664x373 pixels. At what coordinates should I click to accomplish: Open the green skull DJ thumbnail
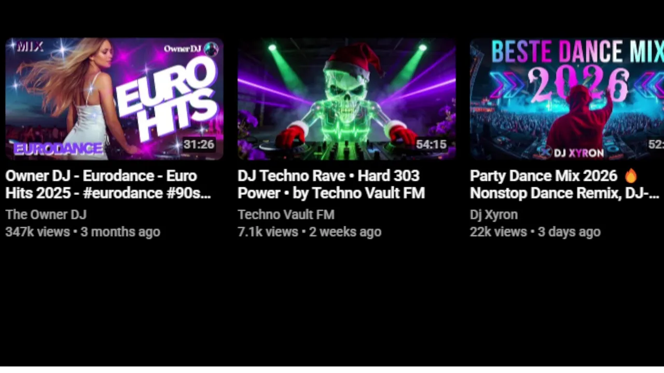point(347,98)
